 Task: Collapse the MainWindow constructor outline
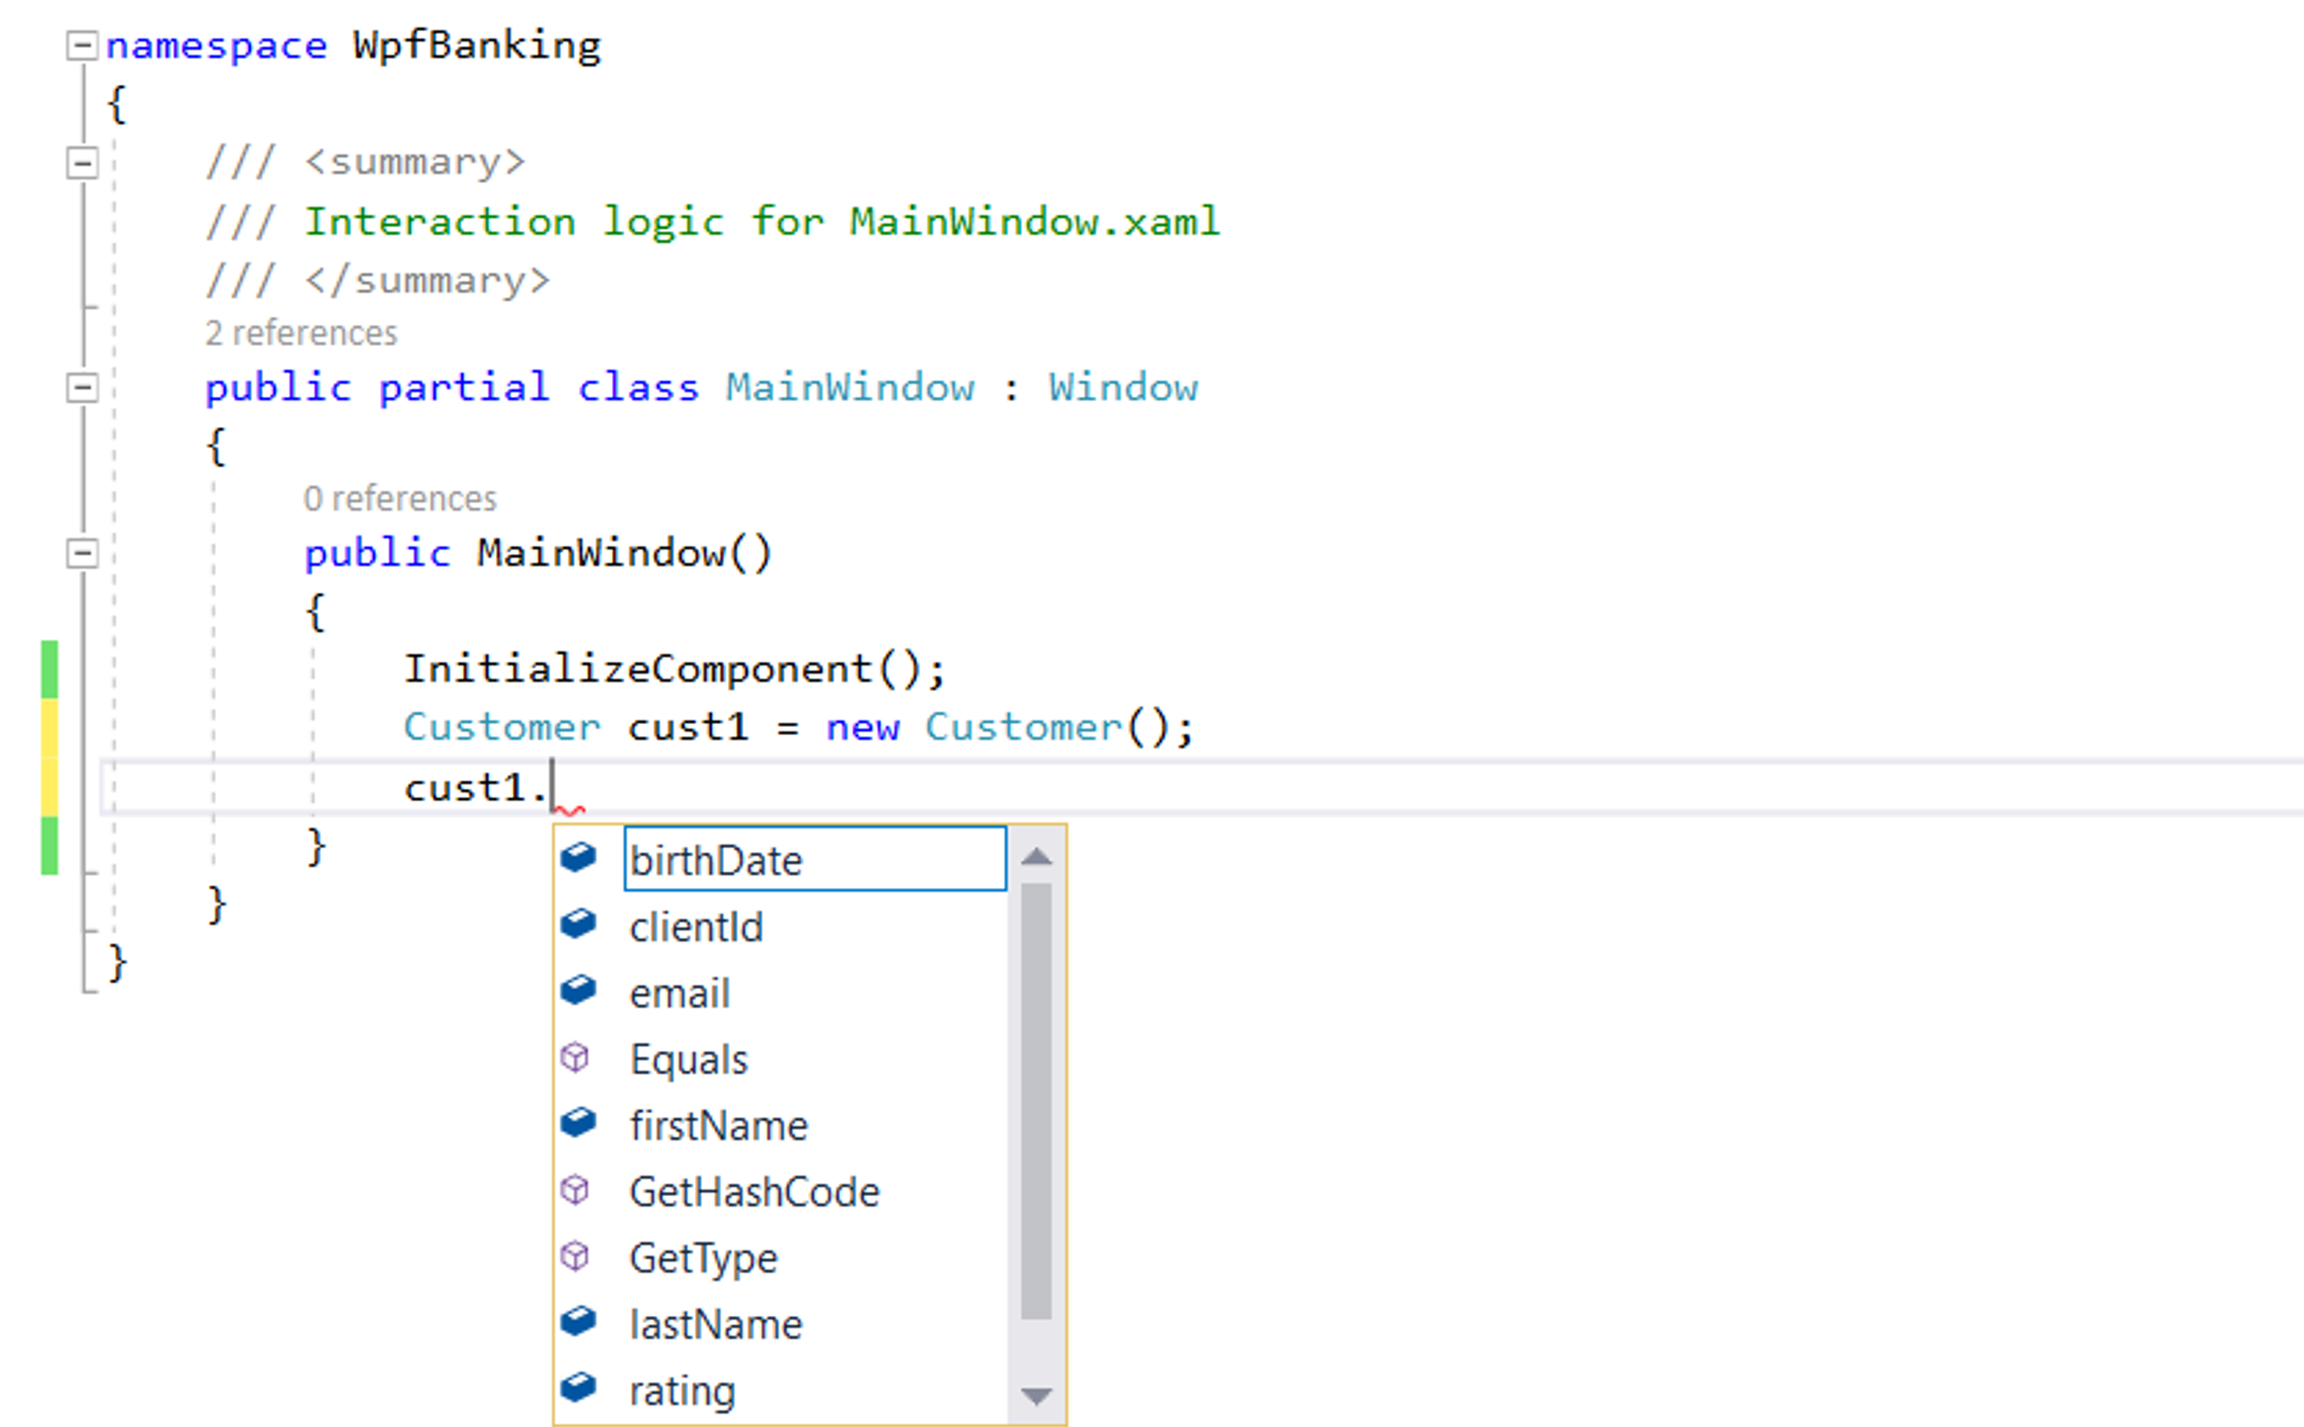tap(82, 553)
